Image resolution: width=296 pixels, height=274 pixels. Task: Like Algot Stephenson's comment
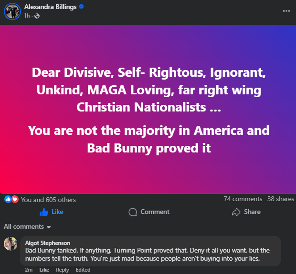pyautogui.click(x=44, y=270)
